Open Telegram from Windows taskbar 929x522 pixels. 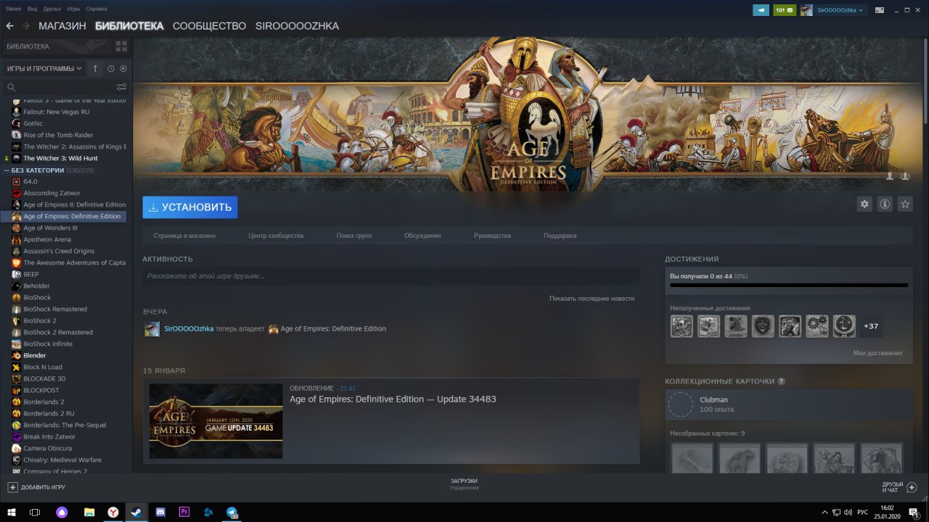click(232, 512)
